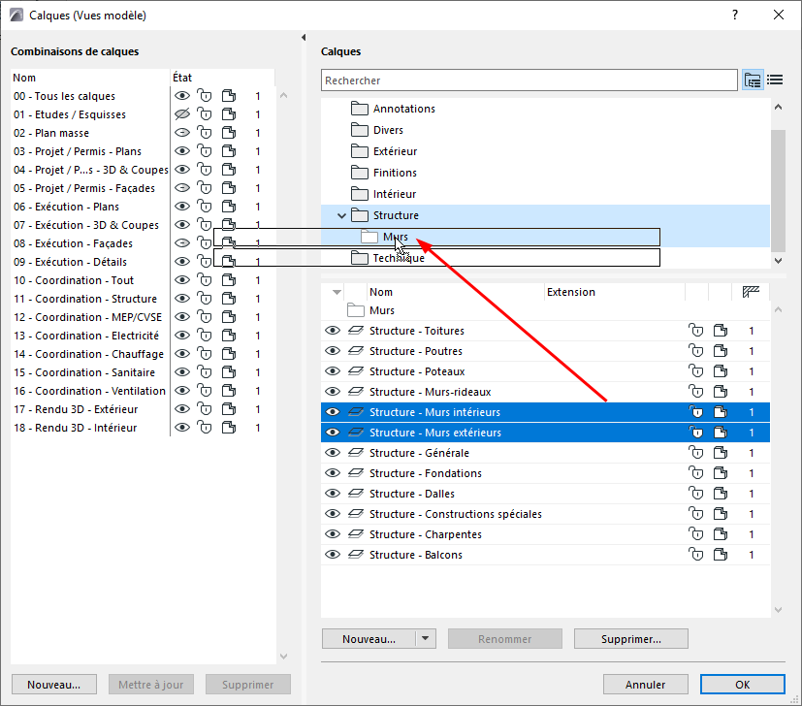
Task: Click the Nouveau... button under the layer list
Action: [x=369, y=639]
